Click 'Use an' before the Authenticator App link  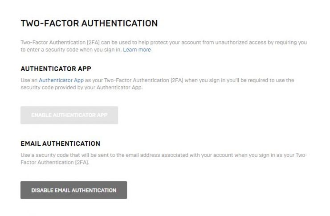pos(29,80)
